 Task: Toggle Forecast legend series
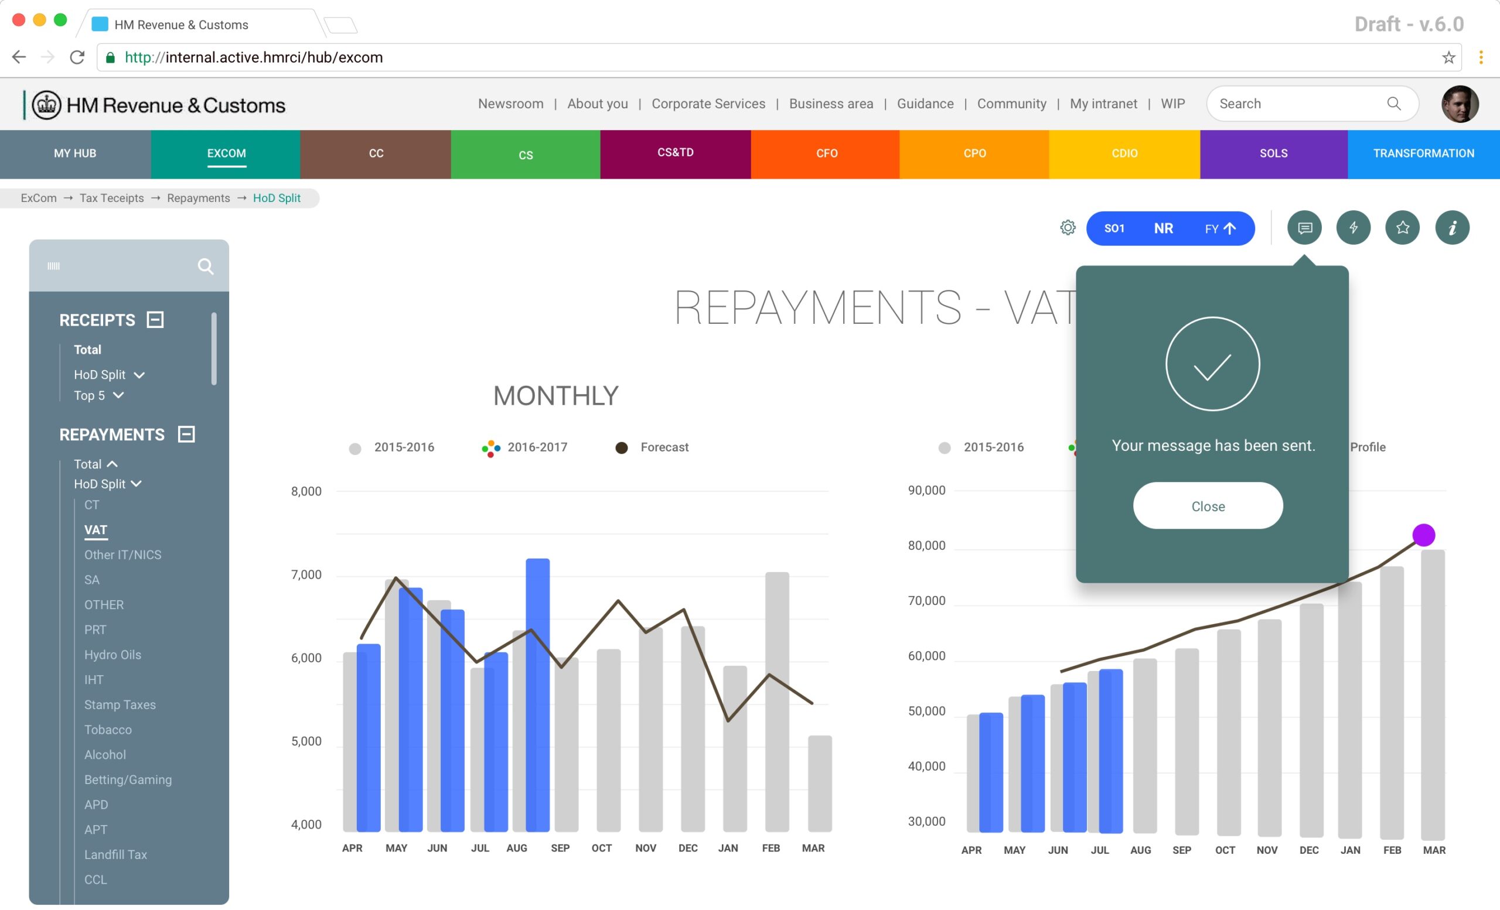point(652,448)
